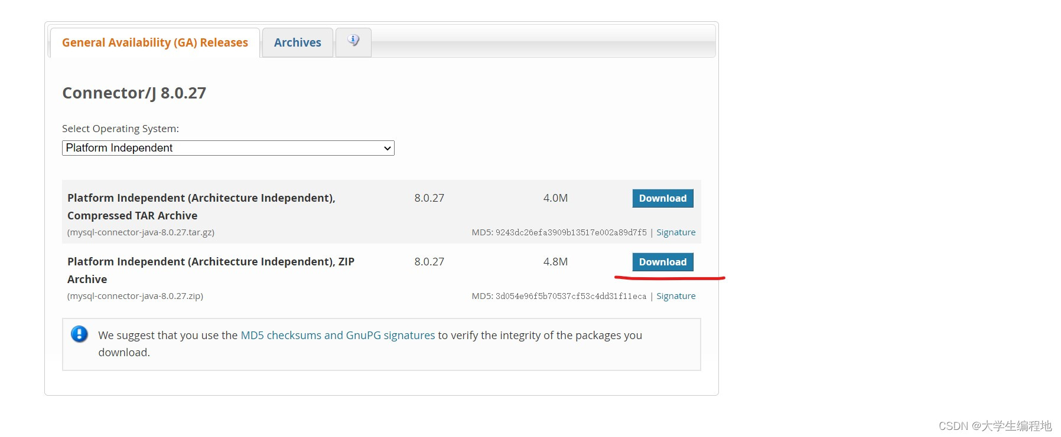Follow MD5 checksums and GnuPG signatures link
1061x437 pixels.
(338, 335)
